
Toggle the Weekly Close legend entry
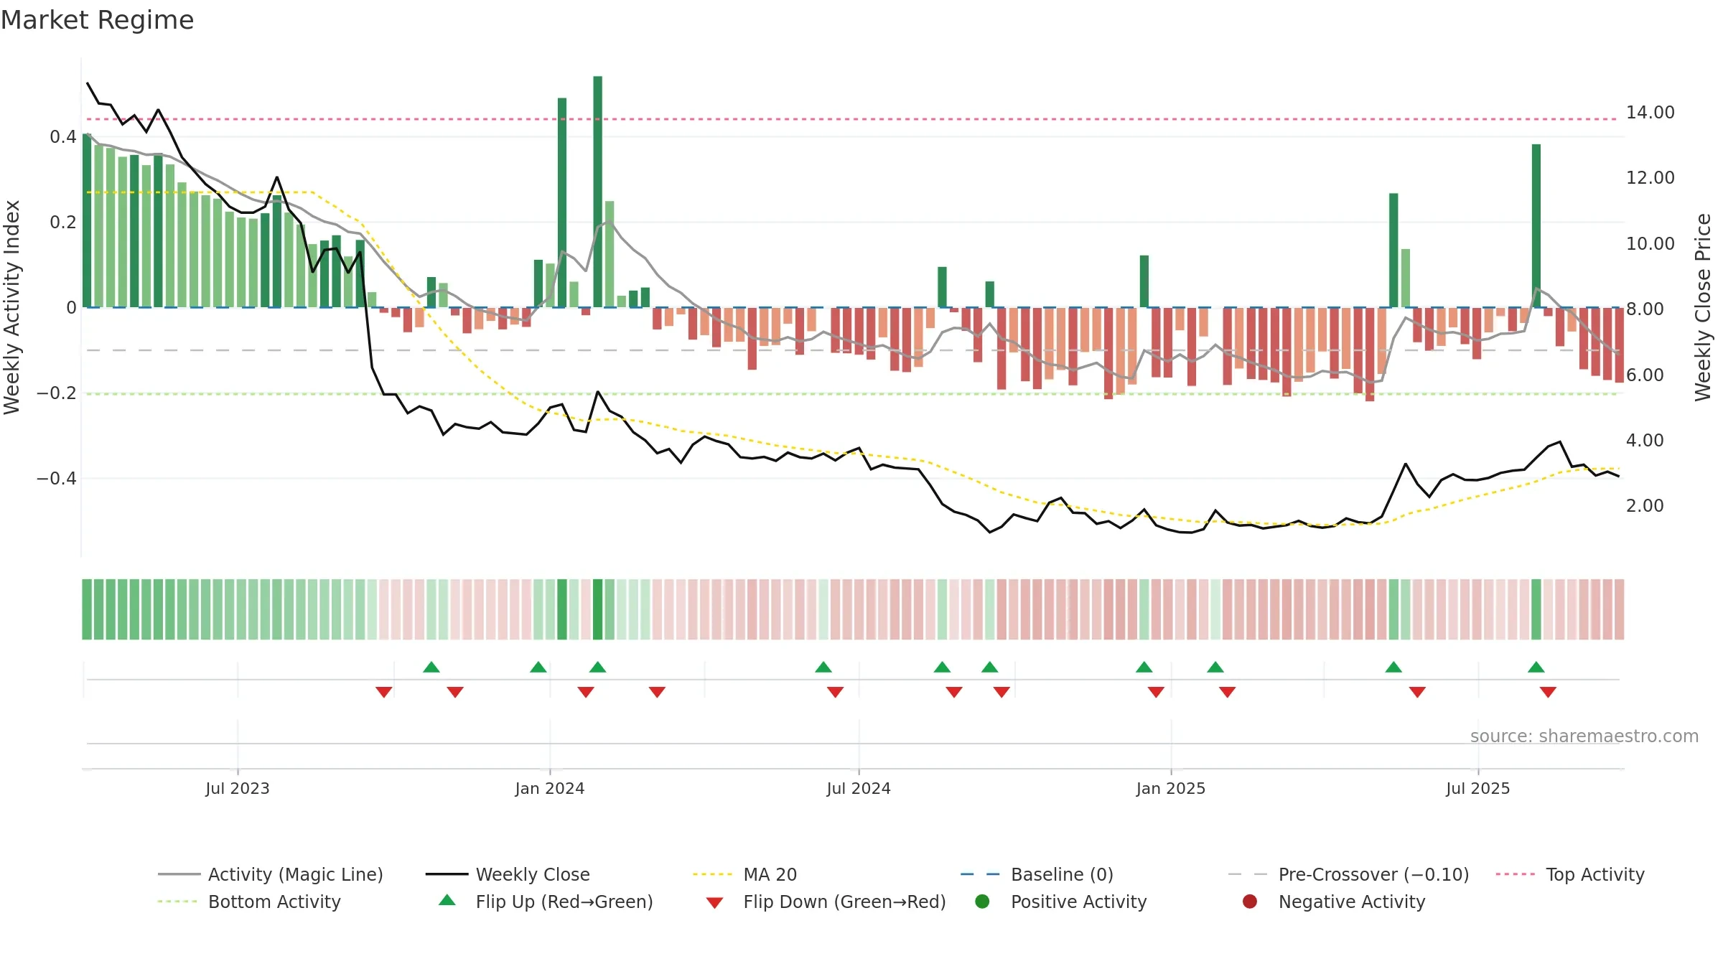coord(508,874)
